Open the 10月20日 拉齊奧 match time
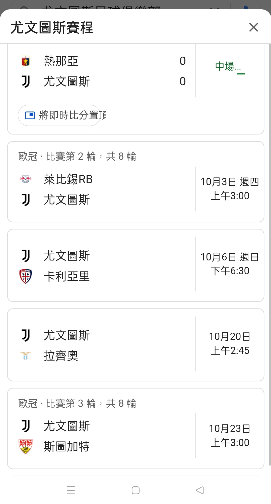Screen dimensions: 271x504 [x=230, y=343]
